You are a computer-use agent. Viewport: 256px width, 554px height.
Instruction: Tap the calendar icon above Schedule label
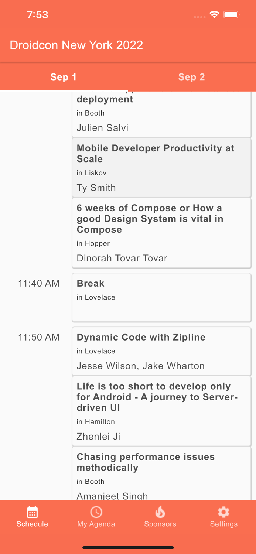[x=32, y=512]
